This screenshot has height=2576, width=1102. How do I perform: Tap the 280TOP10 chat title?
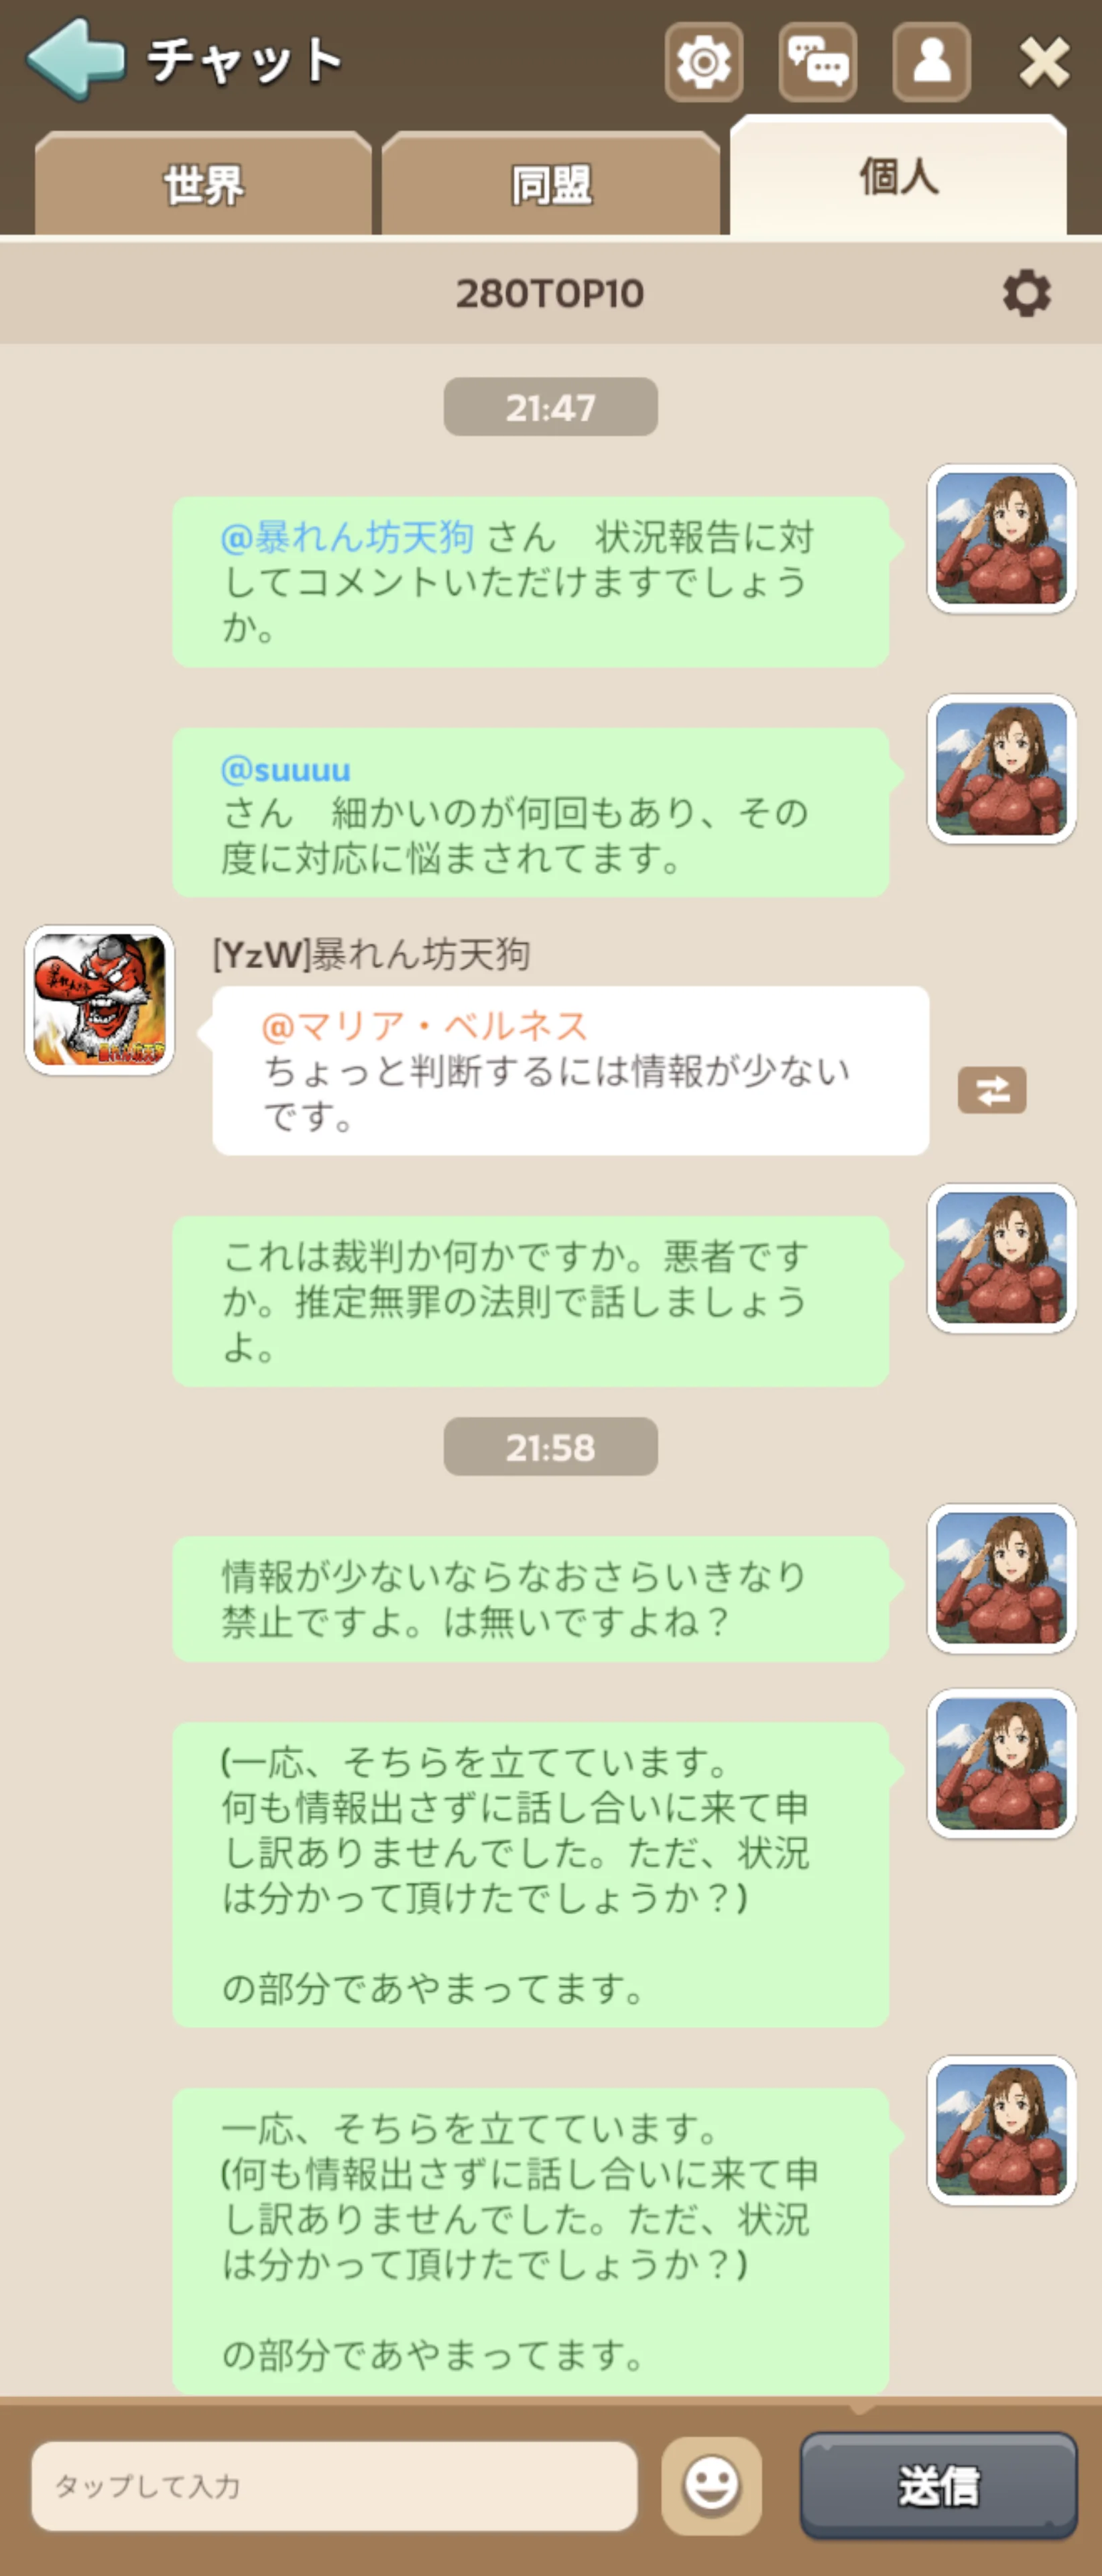(x=550, y=293)
